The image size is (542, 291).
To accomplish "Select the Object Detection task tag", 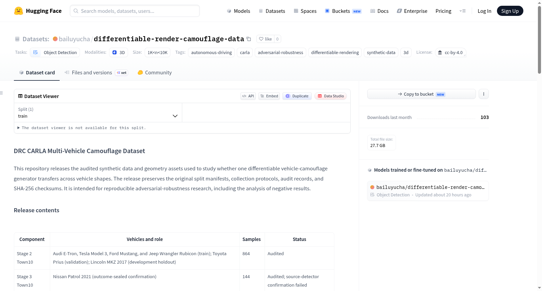I will (55, 52).
